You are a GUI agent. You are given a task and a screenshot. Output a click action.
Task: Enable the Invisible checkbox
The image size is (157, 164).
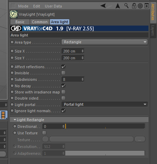pyautogui.click(x=63, y=73)
